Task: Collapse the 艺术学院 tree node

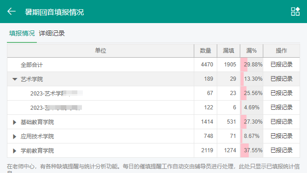Action: click(15, 79)
